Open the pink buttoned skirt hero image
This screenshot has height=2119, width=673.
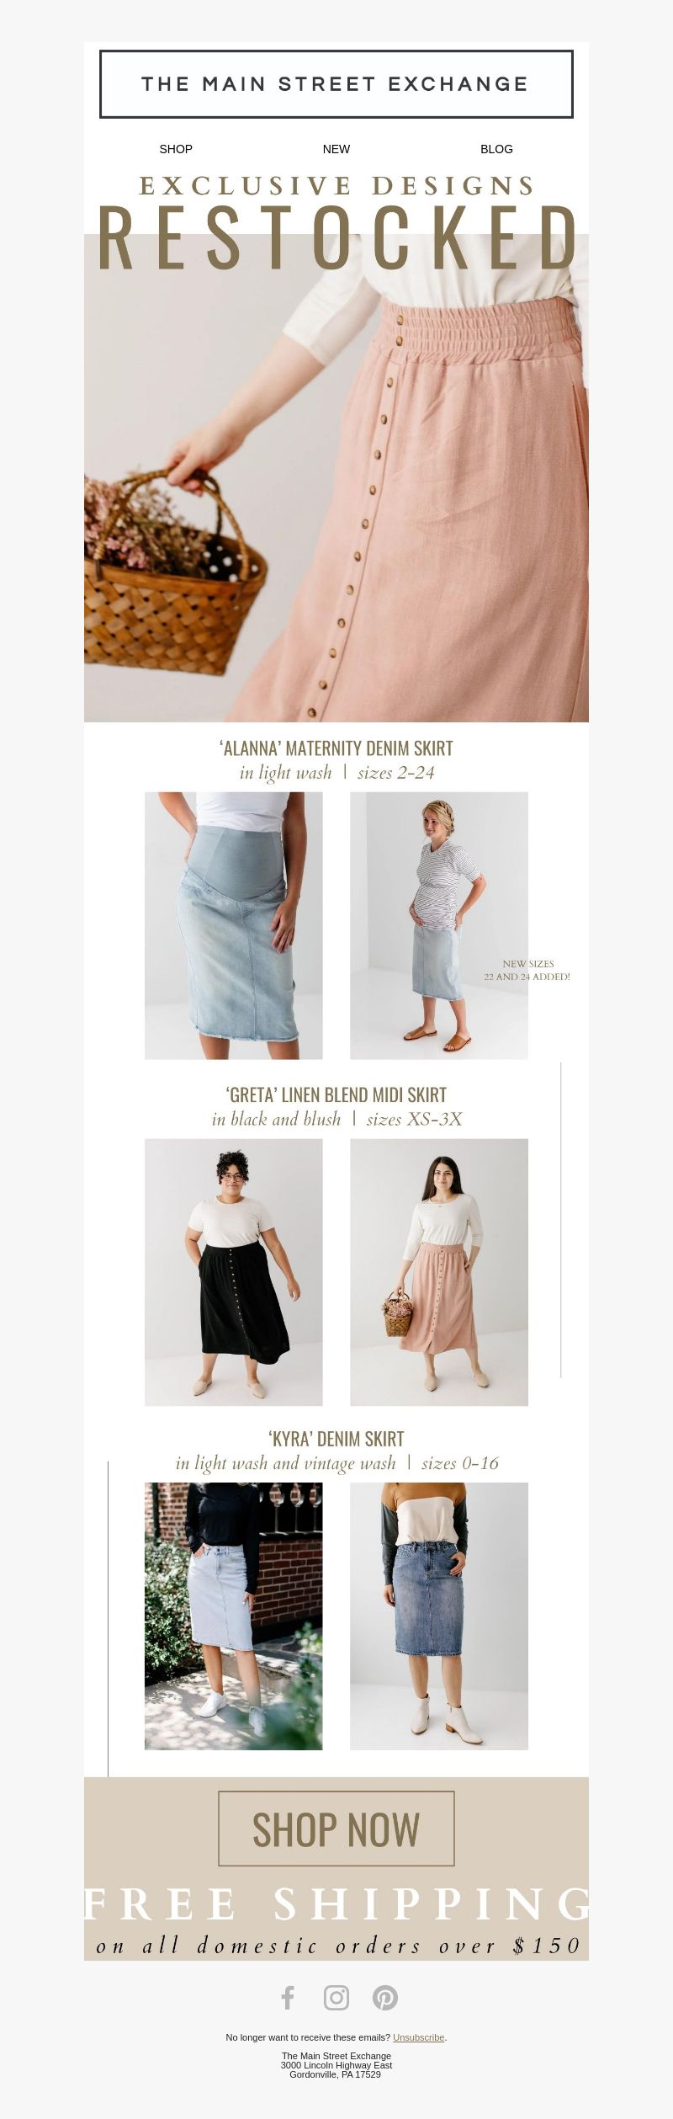coord(336,477)
